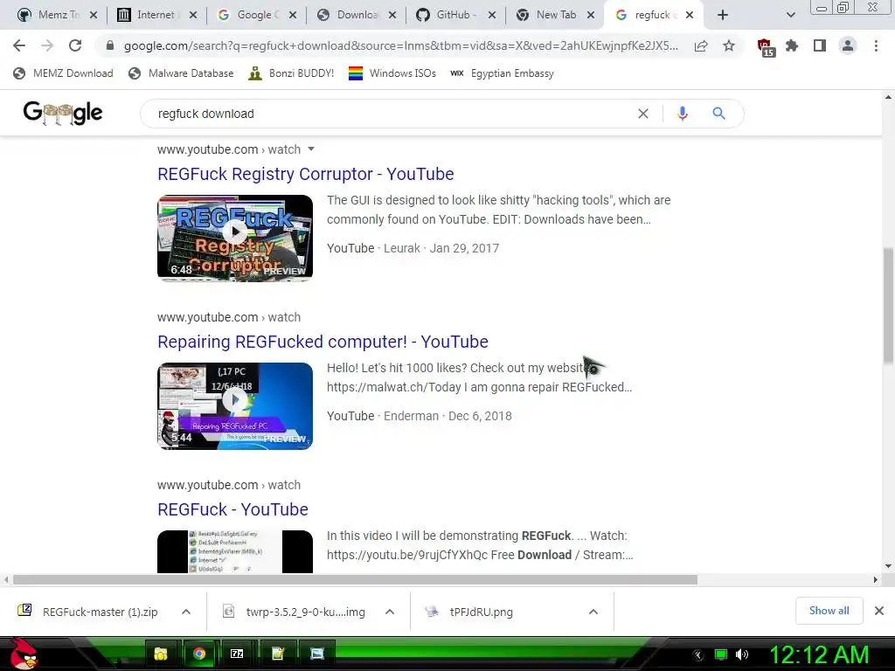The height and width of the screenshot is (671, 895).
Task: Open Repairing REGFucked computer! - YouTube result
Action: (x=323, y=342)
